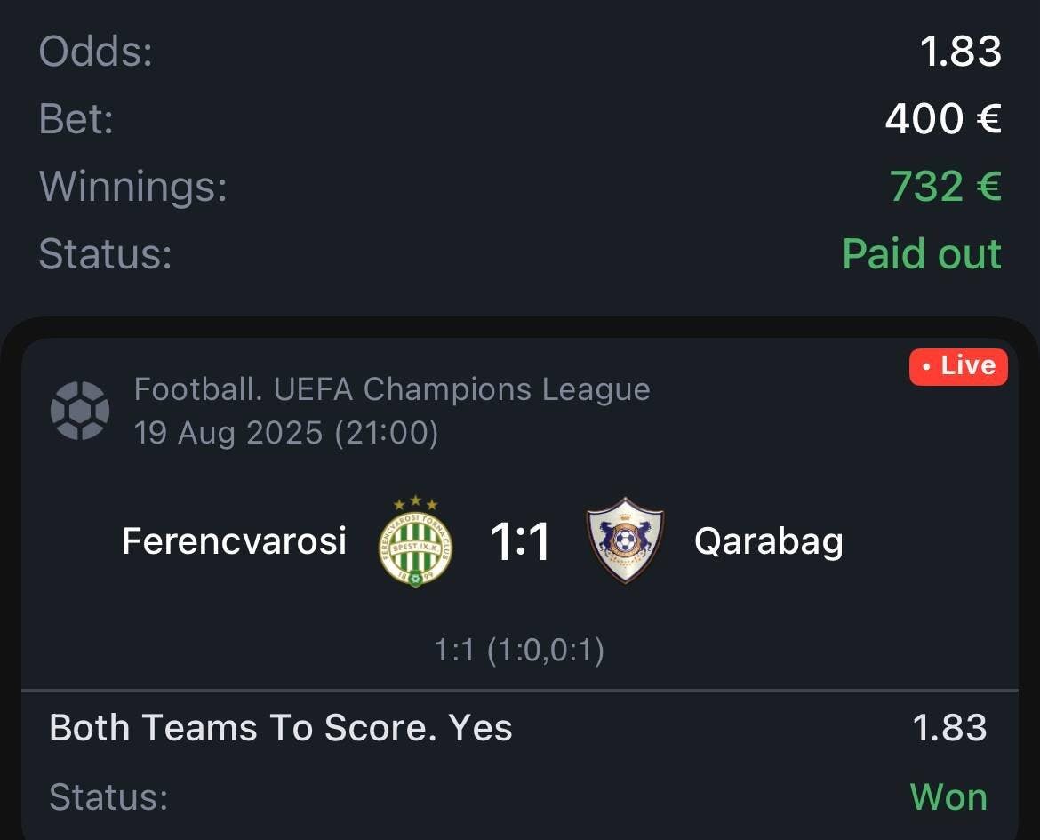The height and width of the screenshot is (840, 1040).
Task: Tap the 732 € winnings amount
Action: tap(945, 186)
